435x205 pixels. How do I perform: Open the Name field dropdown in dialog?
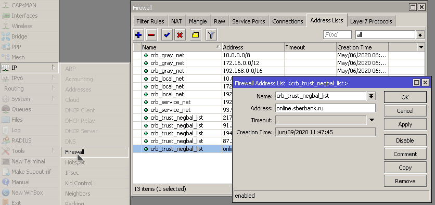point(371,96)
